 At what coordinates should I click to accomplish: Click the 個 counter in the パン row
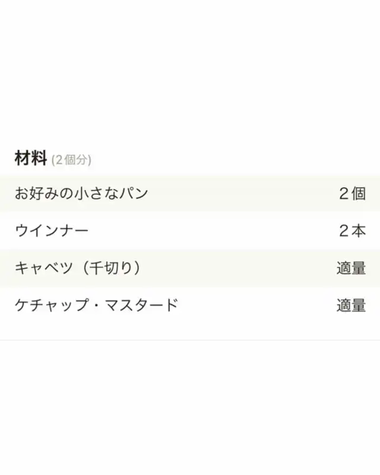click(359, 194)
